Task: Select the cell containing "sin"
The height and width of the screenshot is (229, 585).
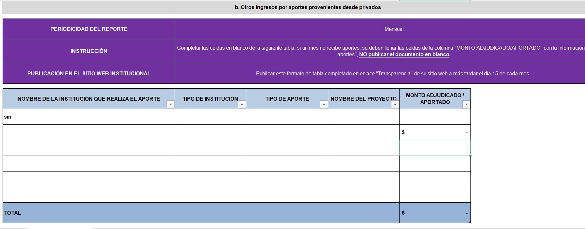Action: click(x=88, y=117)
